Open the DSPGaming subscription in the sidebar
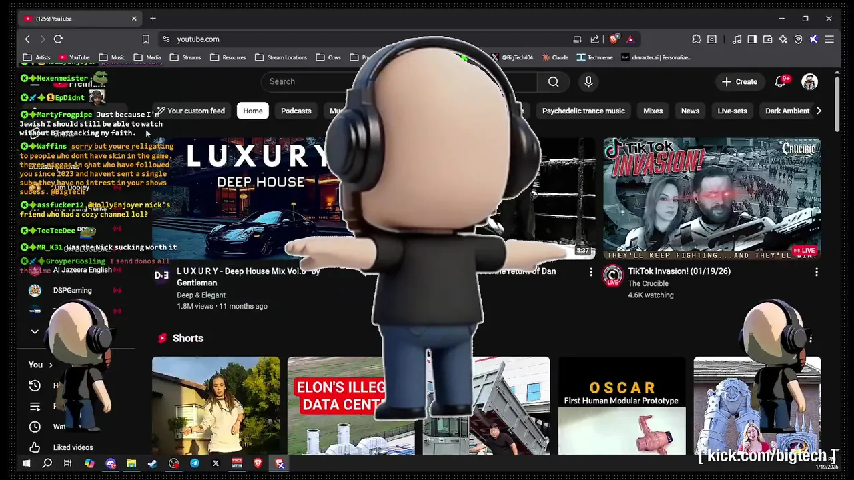854x480 pixels. click(x=72, y=290)
